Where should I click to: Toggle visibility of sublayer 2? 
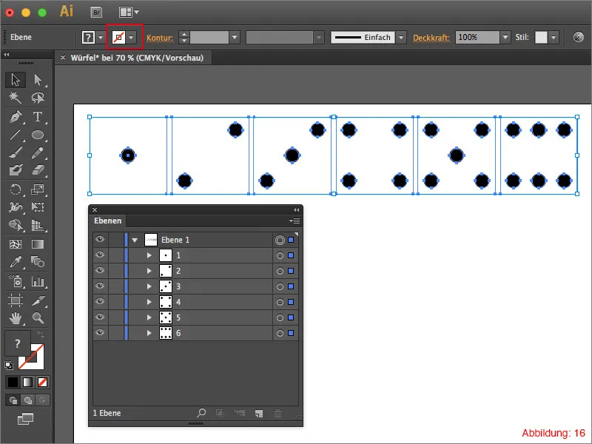[100, 270]
